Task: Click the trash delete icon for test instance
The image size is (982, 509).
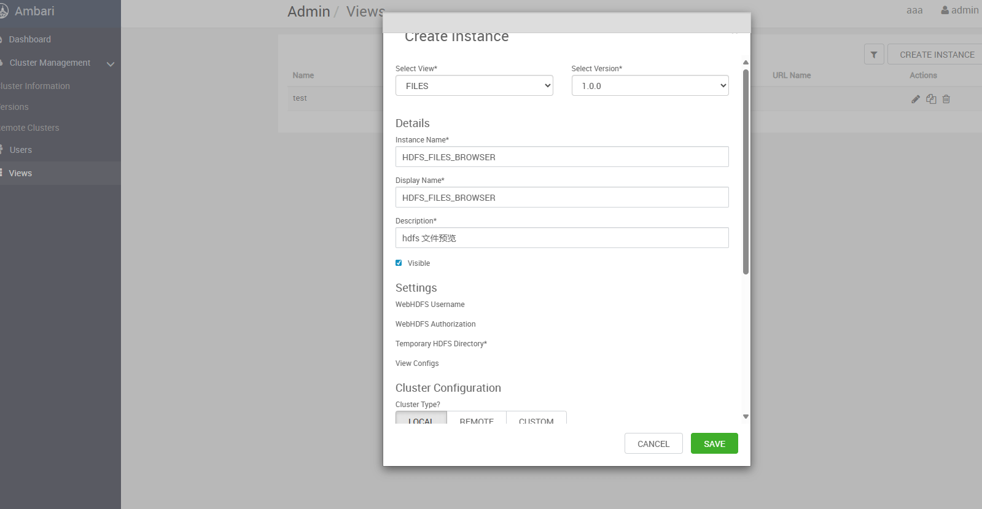Action: pyautogui.click(x=946, y=99)
